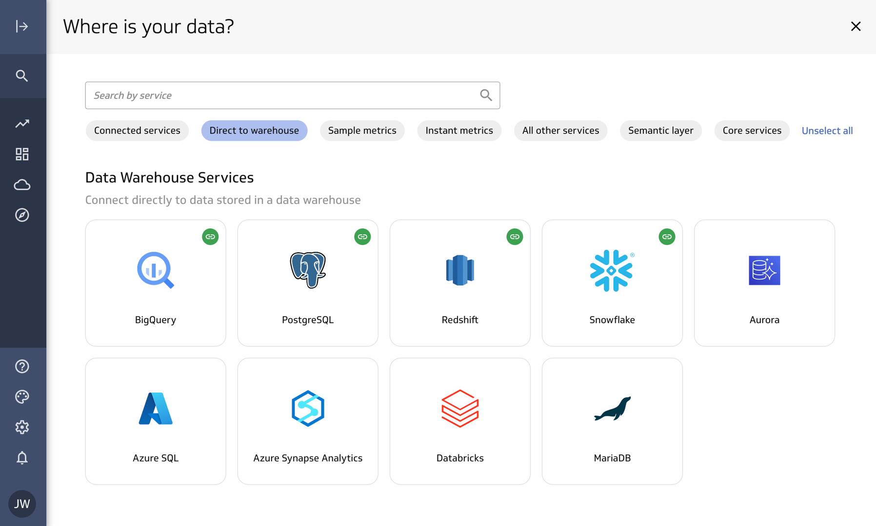Open the Dashboards grid icon
The height and width of the screenshot is (526, 876).
coord(22,154)
